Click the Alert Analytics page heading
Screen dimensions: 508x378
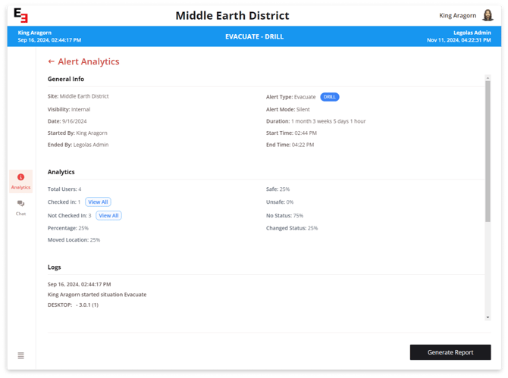(88, 61)
